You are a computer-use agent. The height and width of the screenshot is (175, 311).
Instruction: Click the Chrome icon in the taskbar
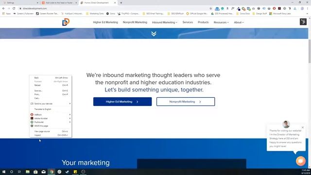(52, 172)
